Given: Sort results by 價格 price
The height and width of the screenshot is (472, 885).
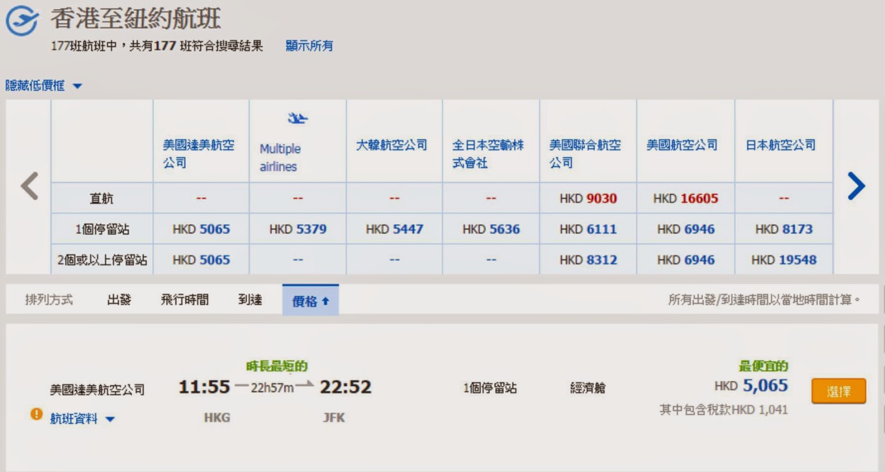Looking at the screenshot, I should tap(310, 301).
